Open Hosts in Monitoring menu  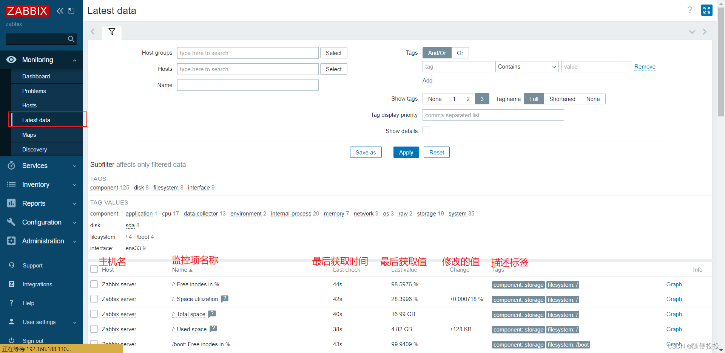[47, 105]
